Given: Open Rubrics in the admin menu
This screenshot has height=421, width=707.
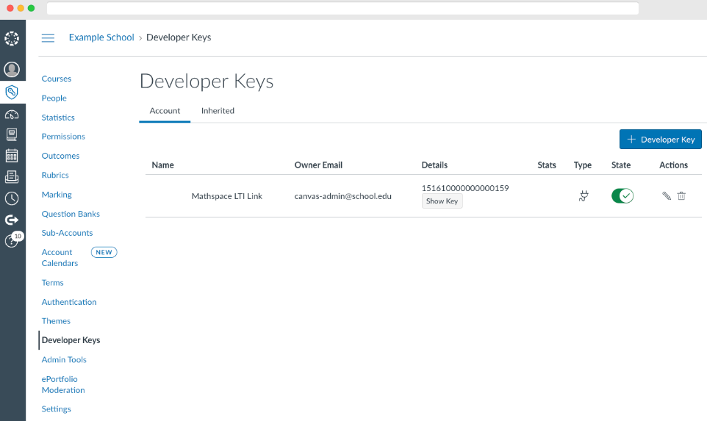Looking at the screenshot, I should click(x=55, y=176).
